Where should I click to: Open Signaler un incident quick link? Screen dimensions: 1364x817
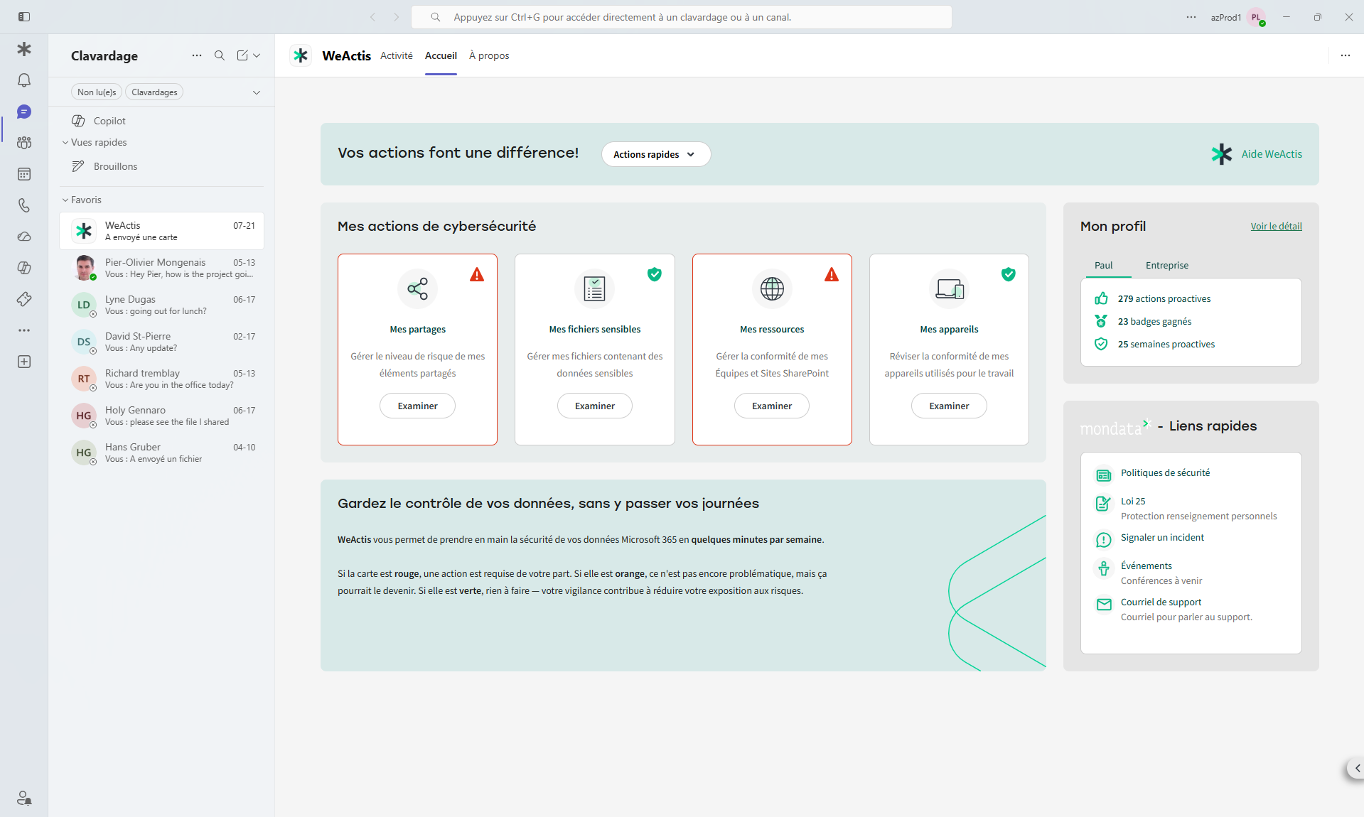click(x=1161, y=538)
